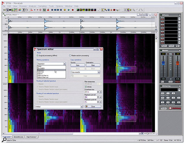The image size is (185, 144).
Task: Open the Dithering plugin selection dropdown
Action: (179, 90)
